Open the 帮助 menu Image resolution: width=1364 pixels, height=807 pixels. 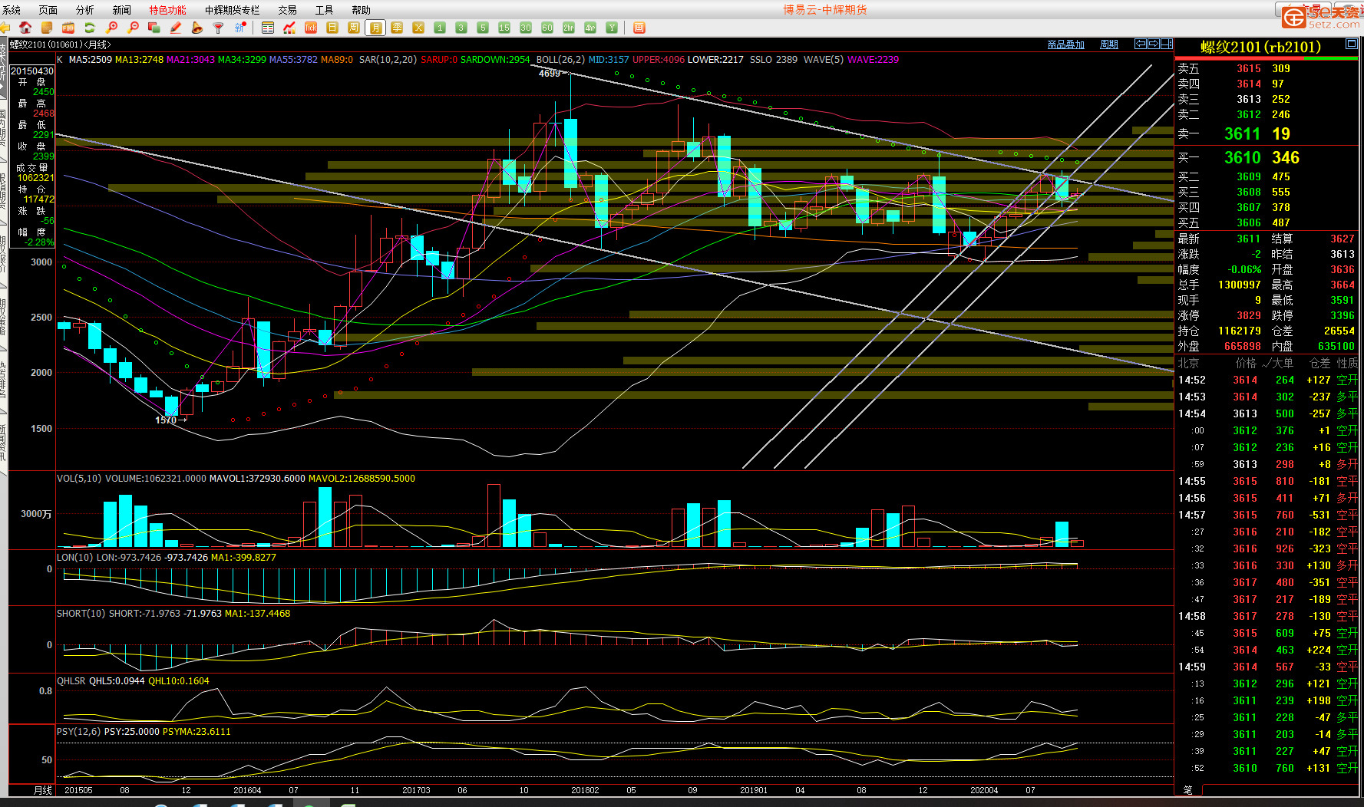point(362,10)
